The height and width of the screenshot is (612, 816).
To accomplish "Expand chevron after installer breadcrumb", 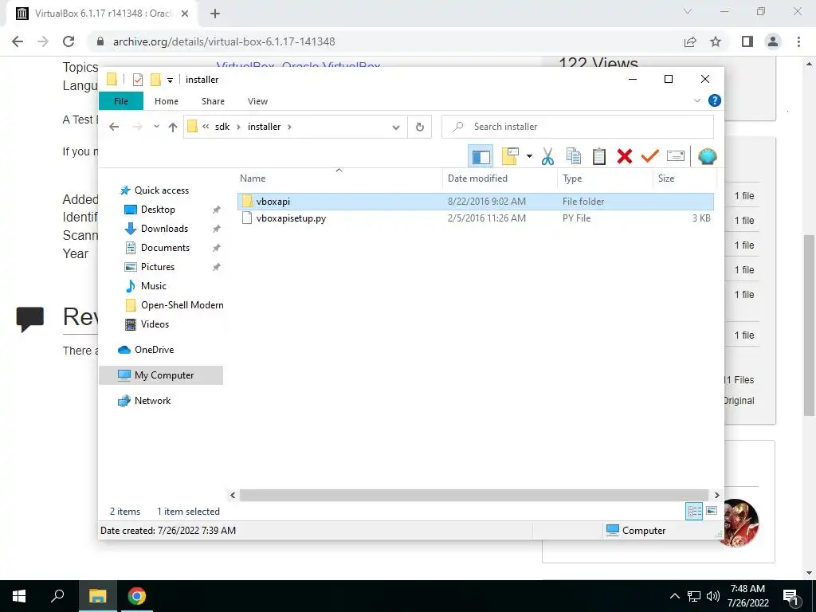I will click(289, 127).
